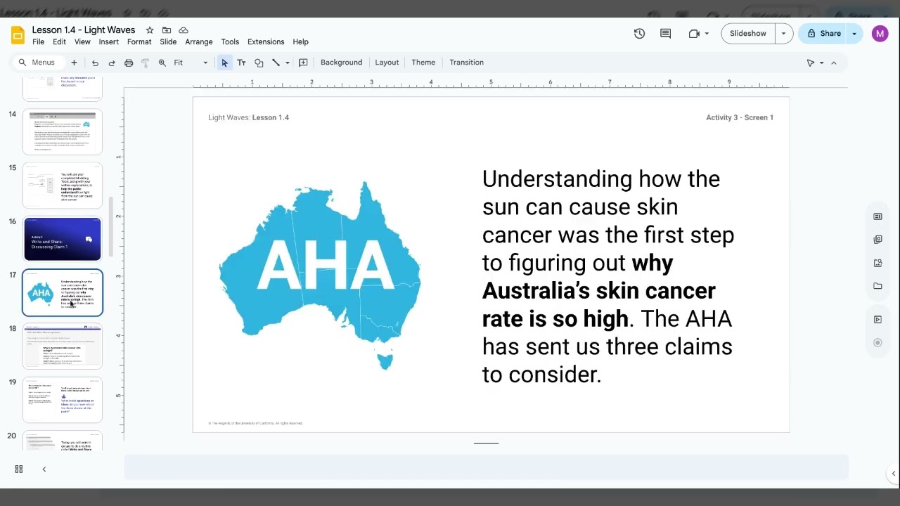The height and width of the screenshot is (506, 900).
Task: Open the Format menu
Action: (139, 42)
